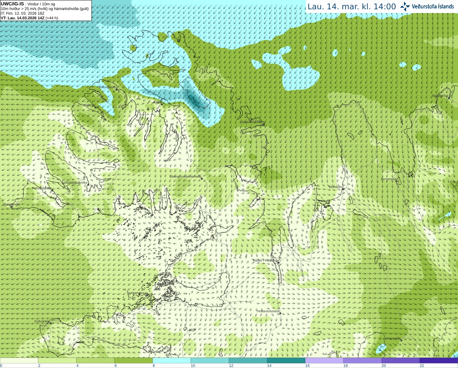The width and height of the screenshot is (458, 368).
Task: Click the legend value 8
Action: 154,365
